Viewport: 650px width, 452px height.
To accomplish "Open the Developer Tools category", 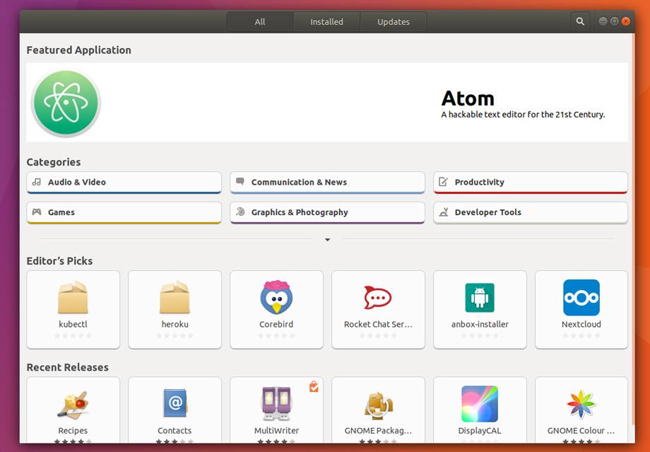I will [531, 212].
